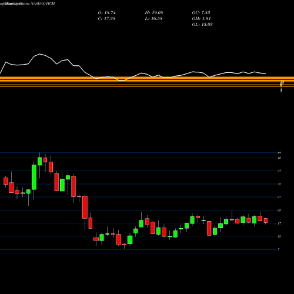
Task: Click the 42 price axis label
Action: pyautogui.click(x=279, y=158)
